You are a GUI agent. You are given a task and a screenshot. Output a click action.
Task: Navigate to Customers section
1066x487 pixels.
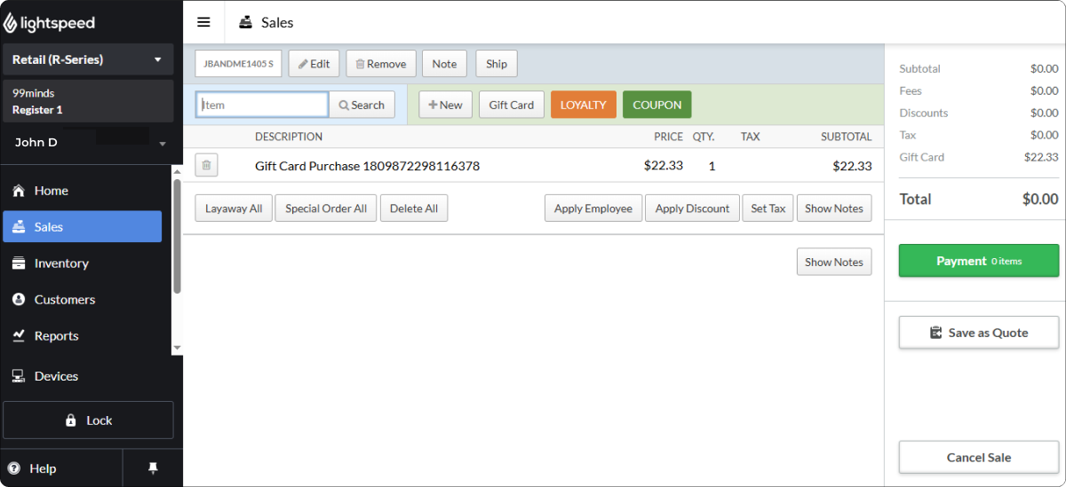(64, 300)
